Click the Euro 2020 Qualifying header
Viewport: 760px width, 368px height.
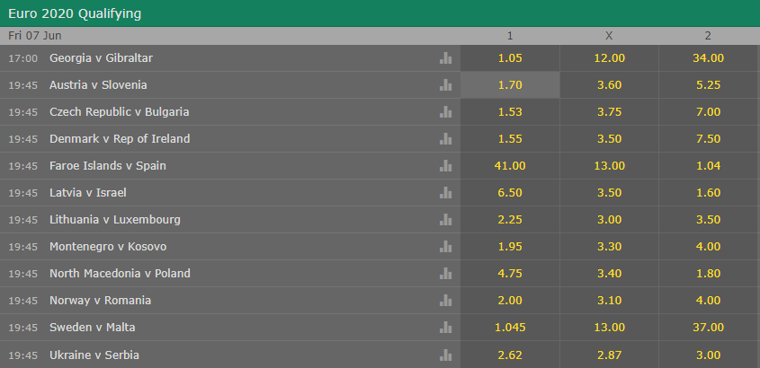tap(74, 13)
